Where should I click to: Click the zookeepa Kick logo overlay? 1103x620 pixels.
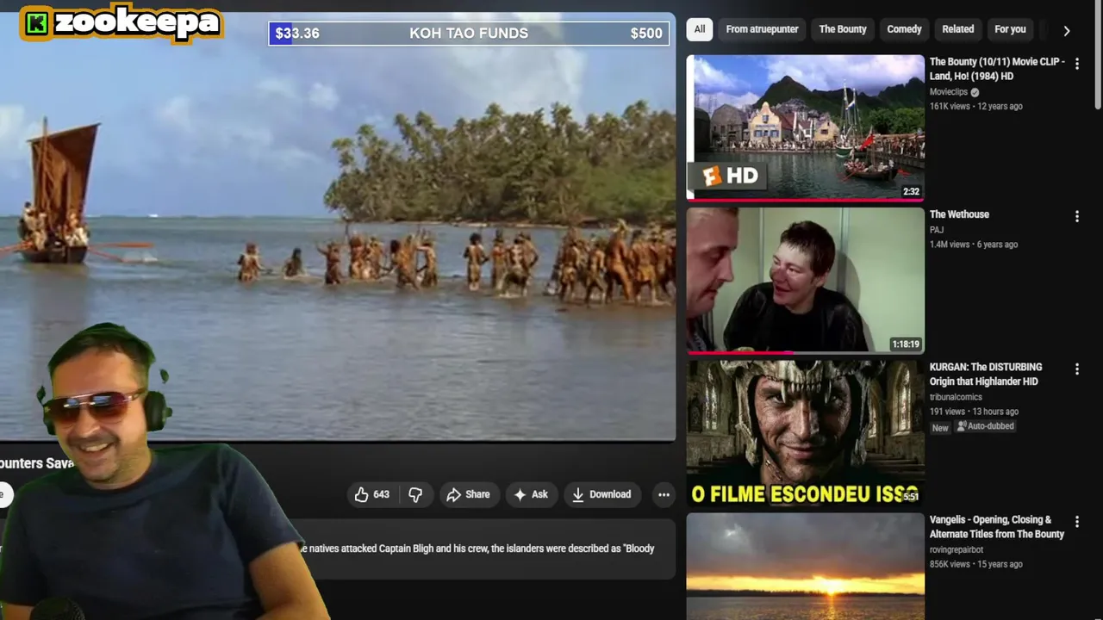point(121,23)
